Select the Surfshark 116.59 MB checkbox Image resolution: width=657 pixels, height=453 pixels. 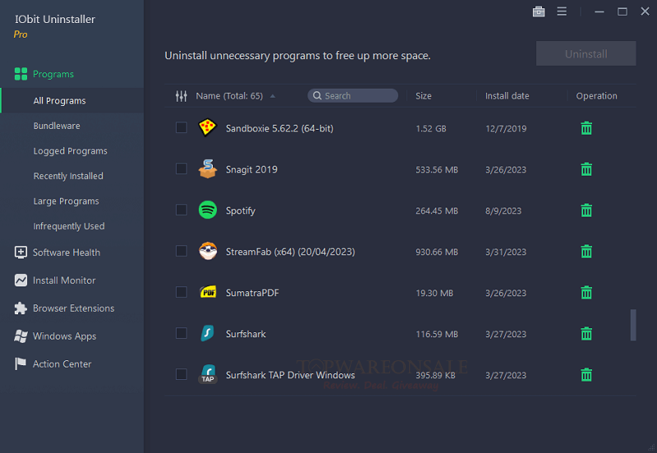click(x=181, y=333)
